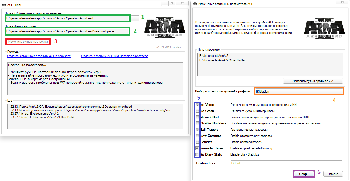
Task: Select E:\documents\ArmA 2 profile path
Action: 214,56
